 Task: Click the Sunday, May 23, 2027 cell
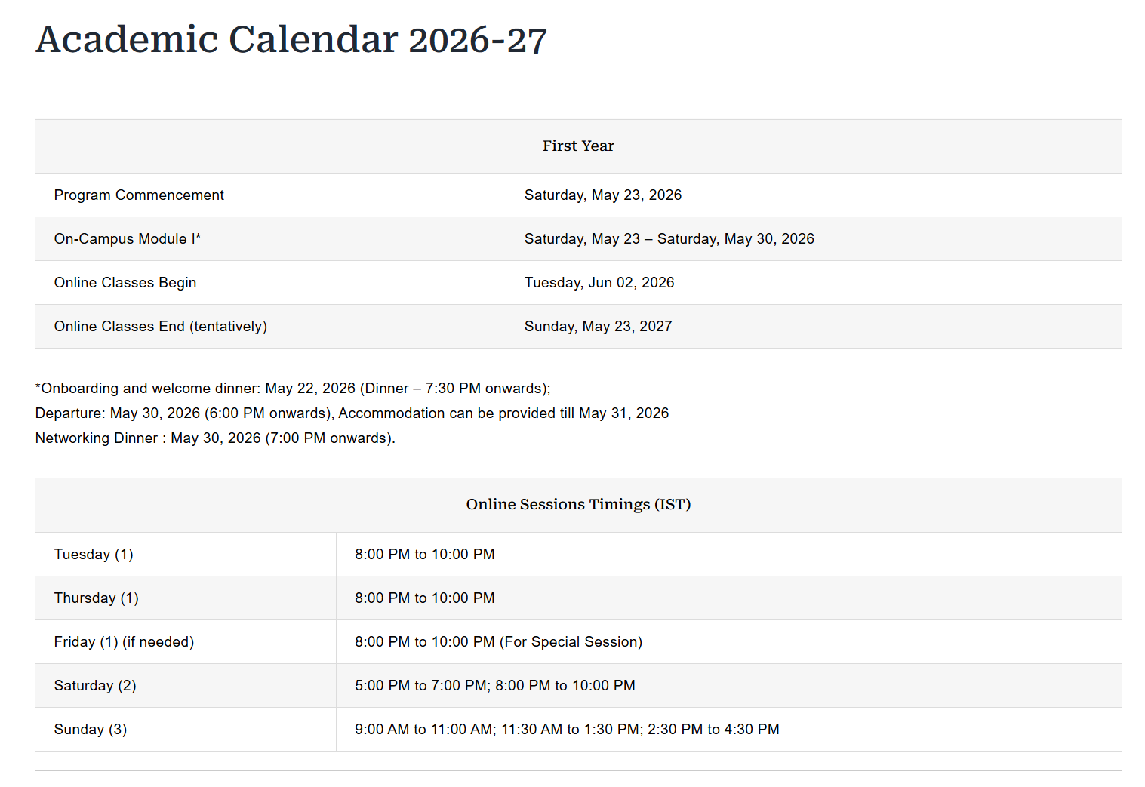tap(598, 327)
